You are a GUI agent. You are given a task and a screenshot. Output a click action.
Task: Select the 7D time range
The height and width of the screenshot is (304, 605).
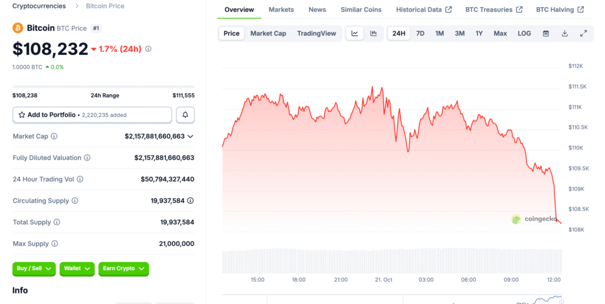420,34
